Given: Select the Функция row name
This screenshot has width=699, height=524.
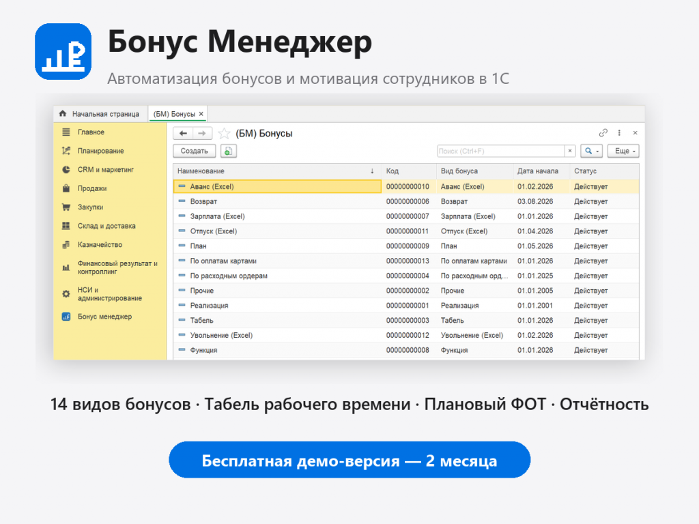Looking at the screenshot, I should pos(203,350).
